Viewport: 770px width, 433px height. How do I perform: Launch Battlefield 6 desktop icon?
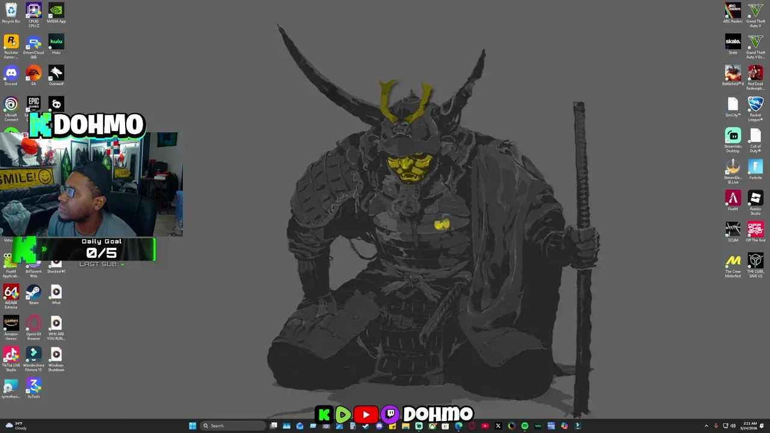(x=733, y=76)
